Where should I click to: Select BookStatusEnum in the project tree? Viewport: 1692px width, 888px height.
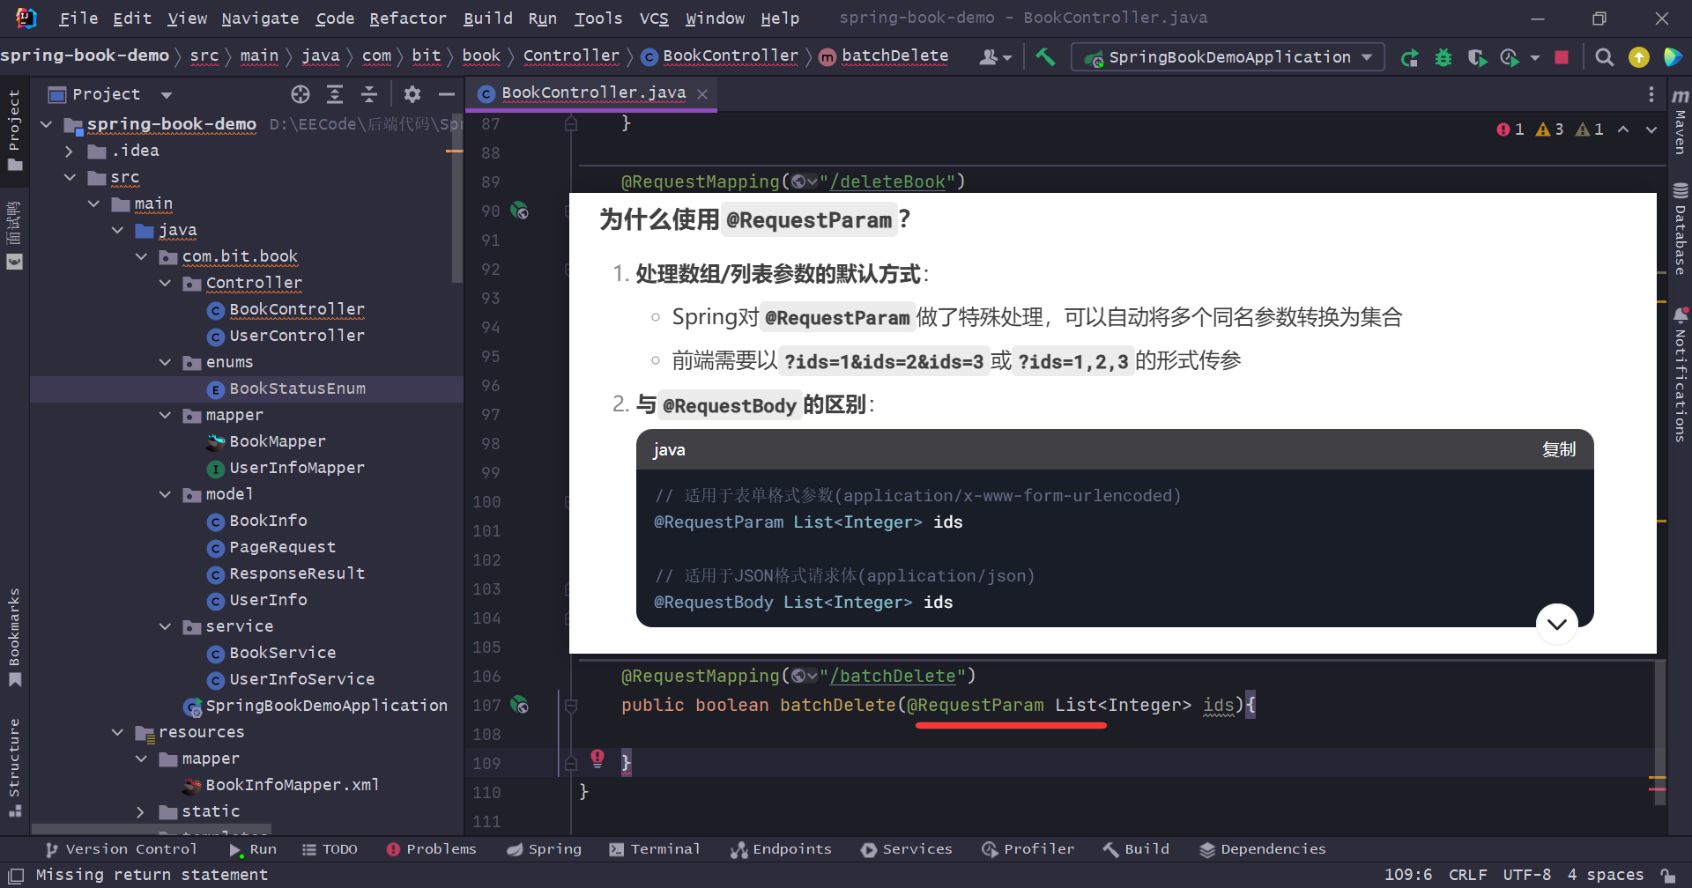click(297, 388)
